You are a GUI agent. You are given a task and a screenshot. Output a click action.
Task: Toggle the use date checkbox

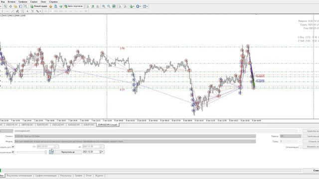[x=13, y=147]
